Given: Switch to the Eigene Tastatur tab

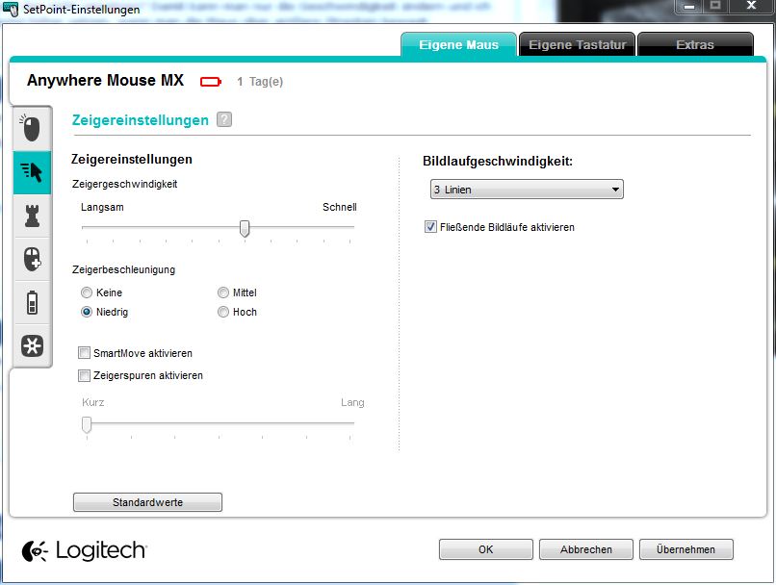Looking at the screenshot, I should pyautogui.click(x=577, y=44).
